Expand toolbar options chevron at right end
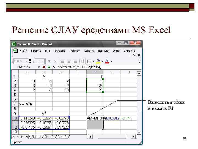198x149 pixels. pos(139,61)
